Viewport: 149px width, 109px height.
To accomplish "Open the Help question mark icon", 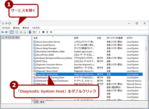I will click(30, 32).
